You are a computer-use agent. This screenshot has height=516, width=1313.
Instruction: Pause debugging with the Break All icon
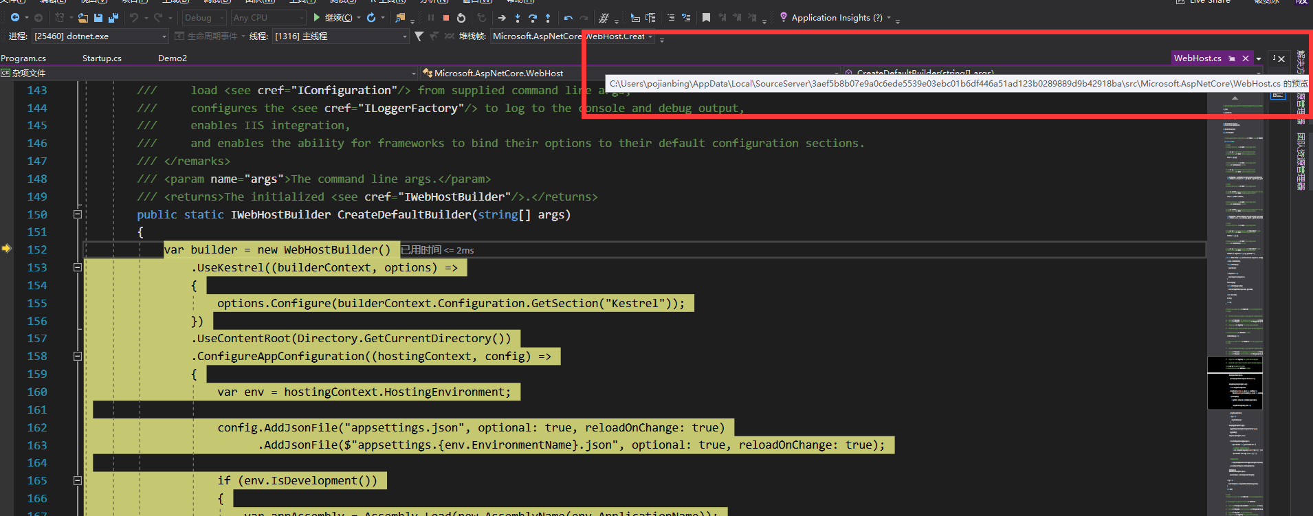[431, 18]
